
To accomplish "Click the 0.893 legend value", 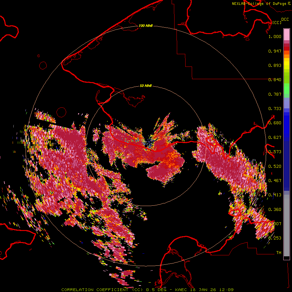I will click(x=275, y=65).
